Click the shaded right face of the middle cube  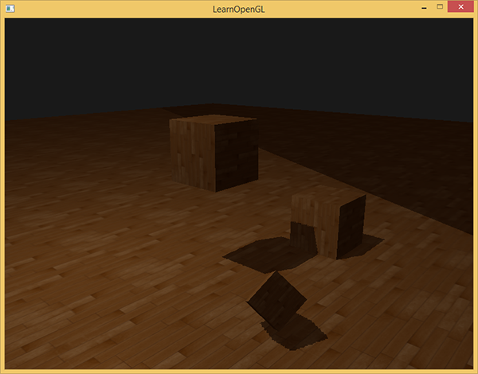pos(349,225)
